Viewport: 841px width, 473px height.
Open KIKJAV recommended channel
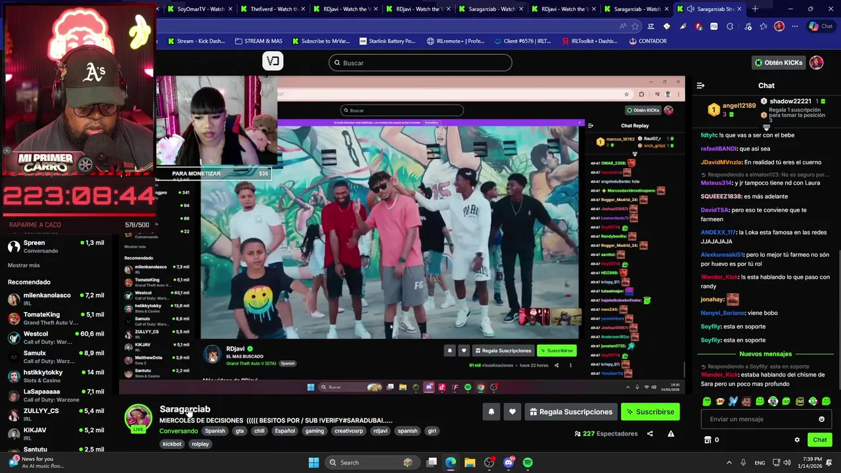tap(55, 434)
